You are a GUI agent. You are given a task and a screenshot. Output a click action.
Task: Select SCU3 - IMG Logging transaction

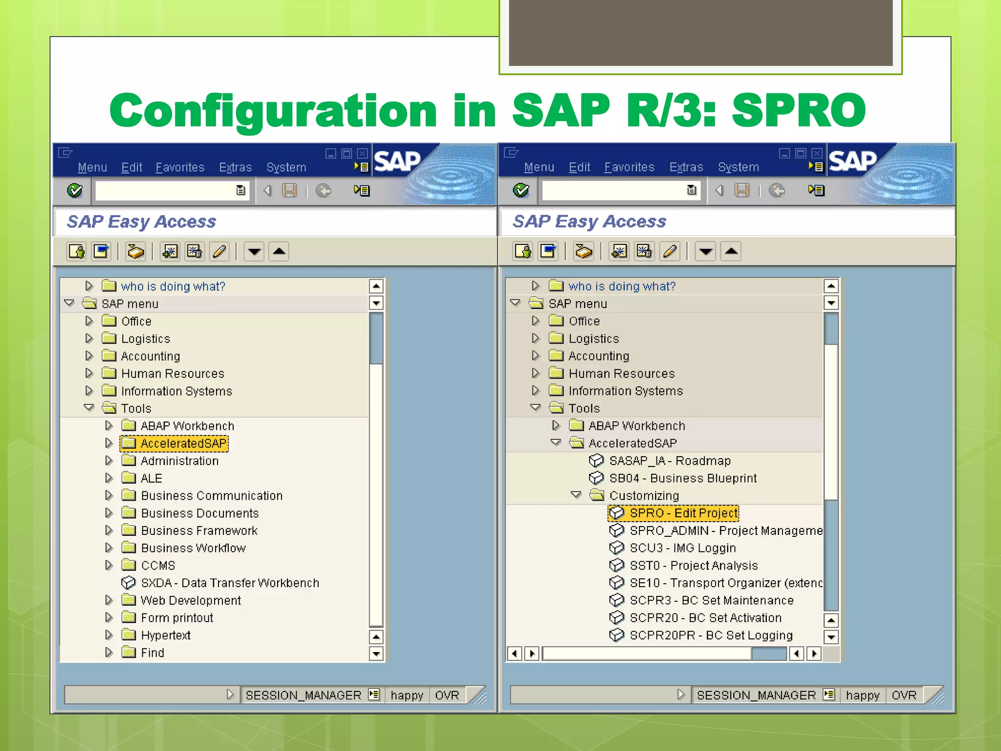(x=673, y=548)
